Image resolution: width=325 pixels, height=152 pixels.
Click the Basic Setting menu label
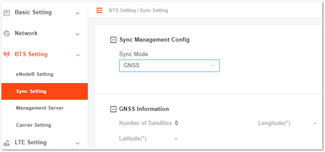coord(33,12)
